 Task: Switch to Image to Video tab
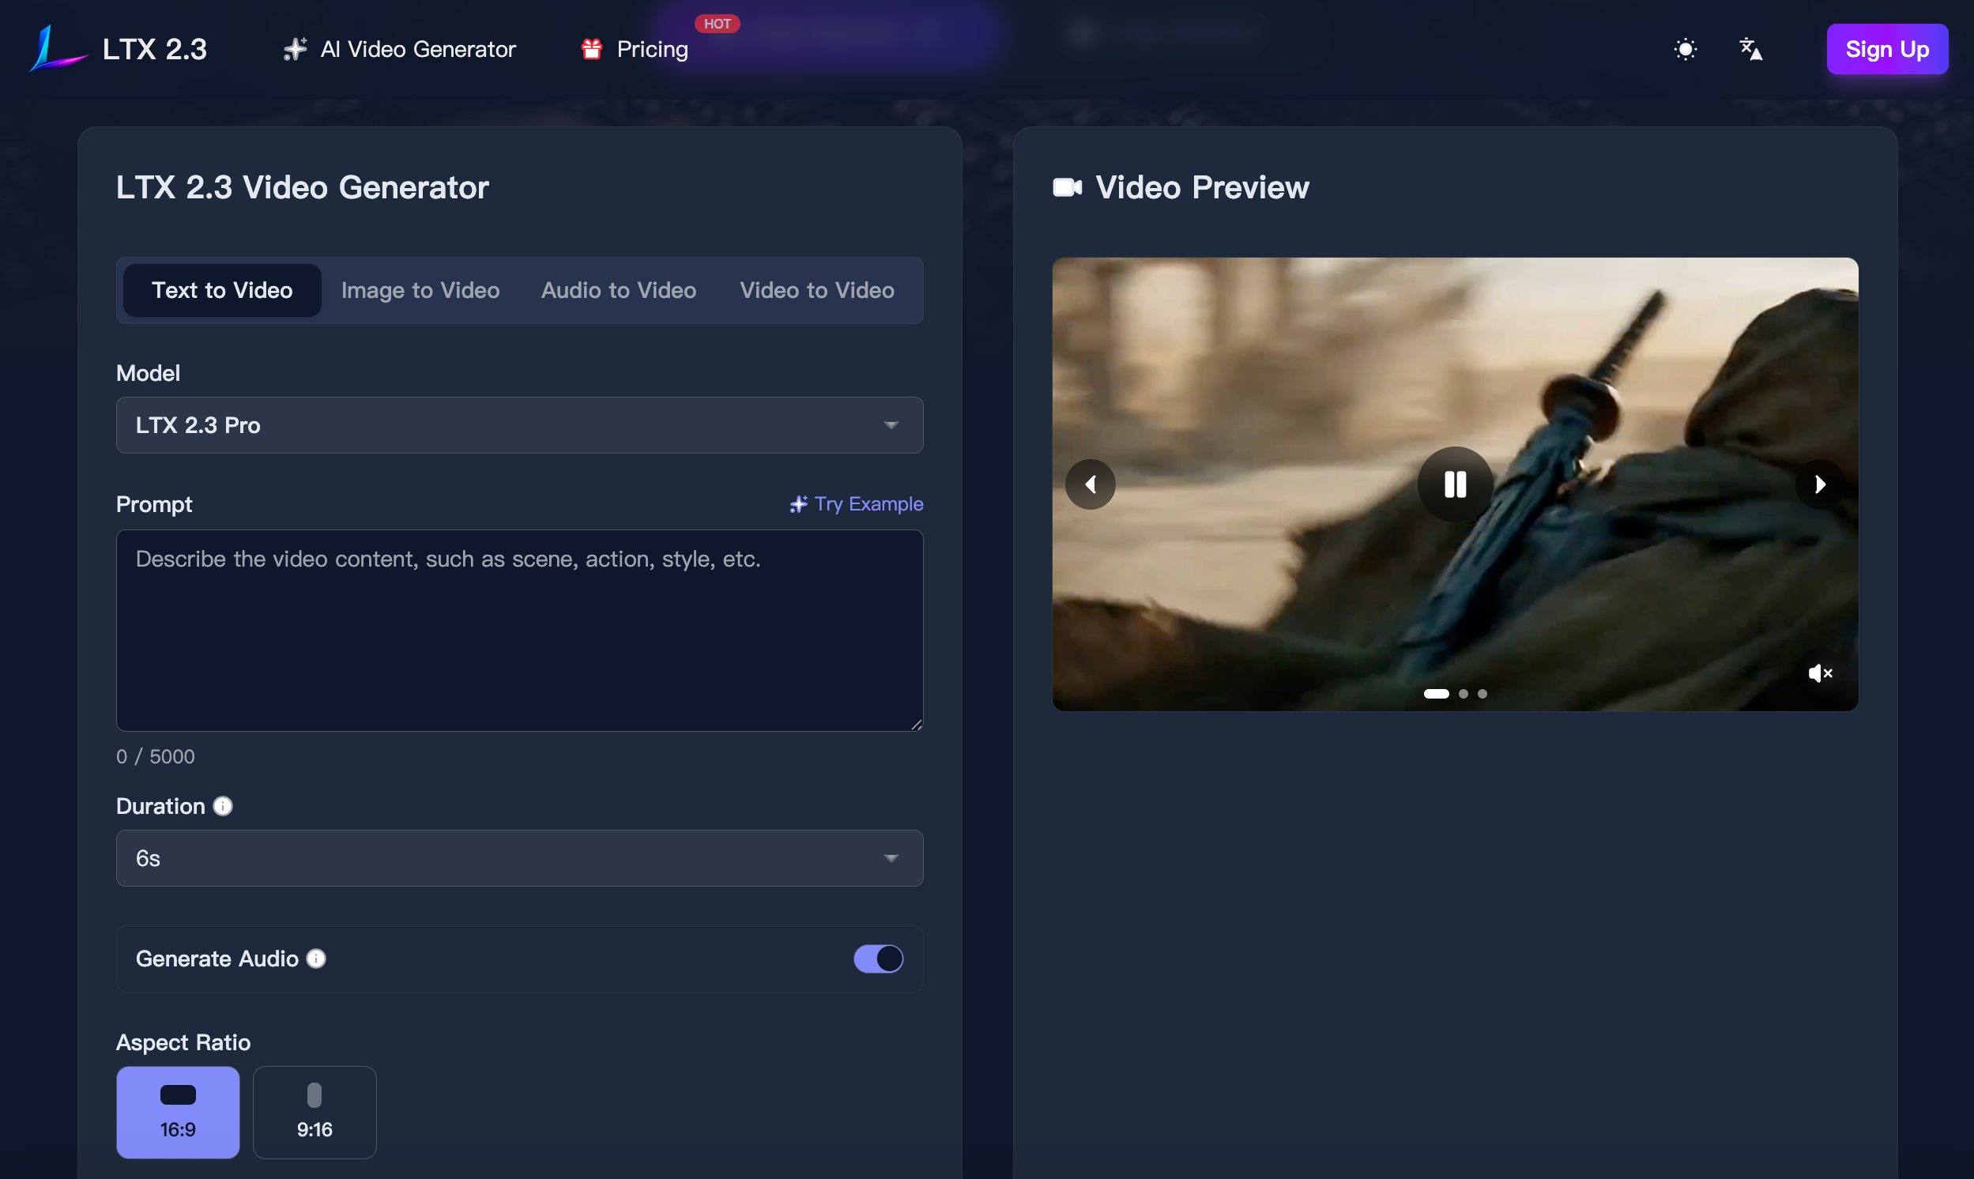click(x=420, y=290)
